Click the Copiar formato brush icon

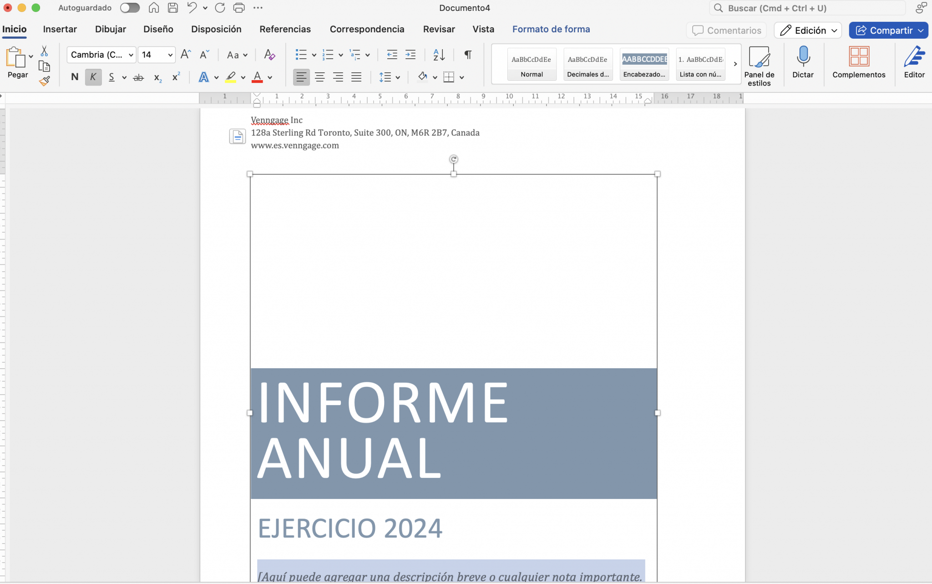[44, 81]
